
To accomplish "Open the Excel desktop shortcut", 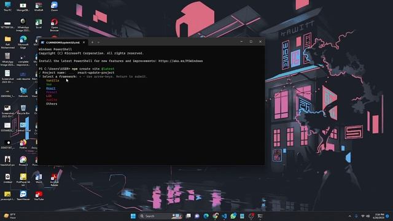I will tap(39, 23).
